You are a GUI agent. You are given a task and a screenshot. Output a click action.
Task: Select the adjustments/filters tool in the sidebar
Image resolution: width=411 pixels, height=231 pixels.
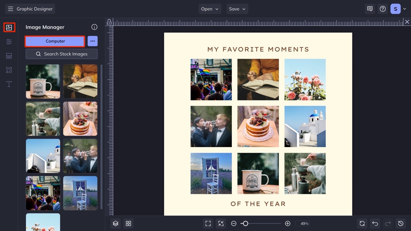pos(9,42)
